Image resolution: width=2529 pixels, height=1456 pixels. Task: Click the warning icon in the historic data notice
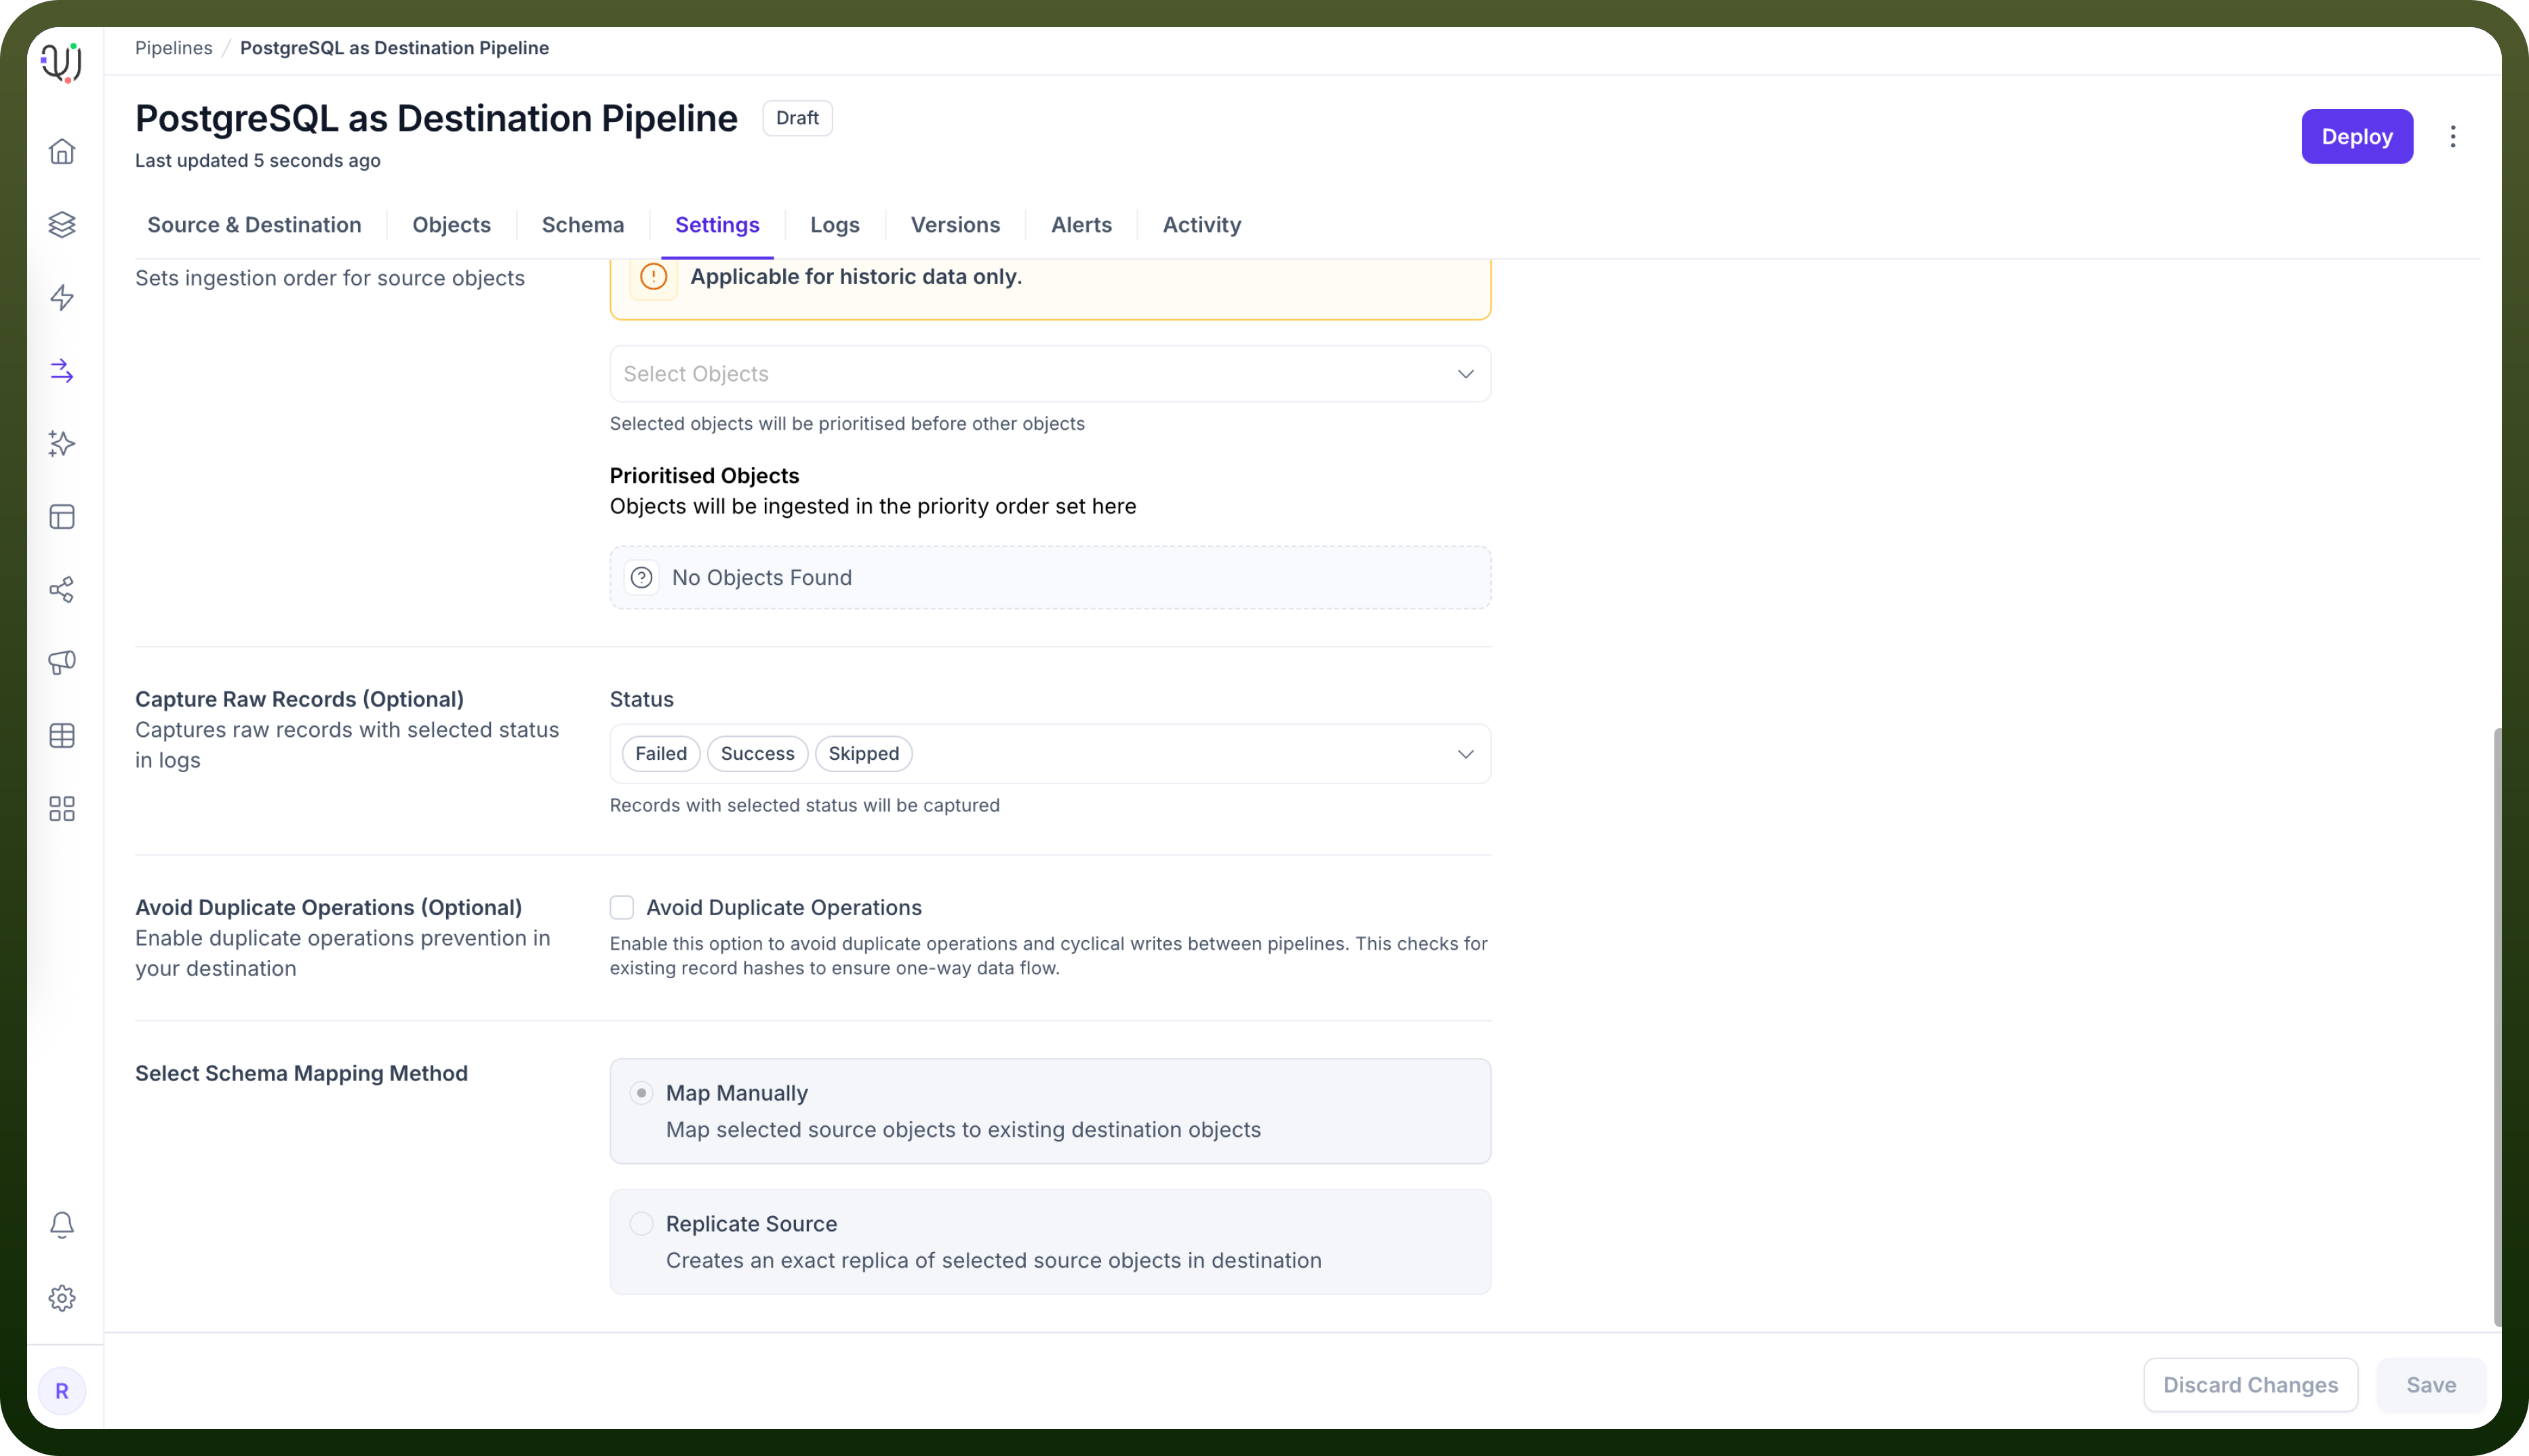654,276
